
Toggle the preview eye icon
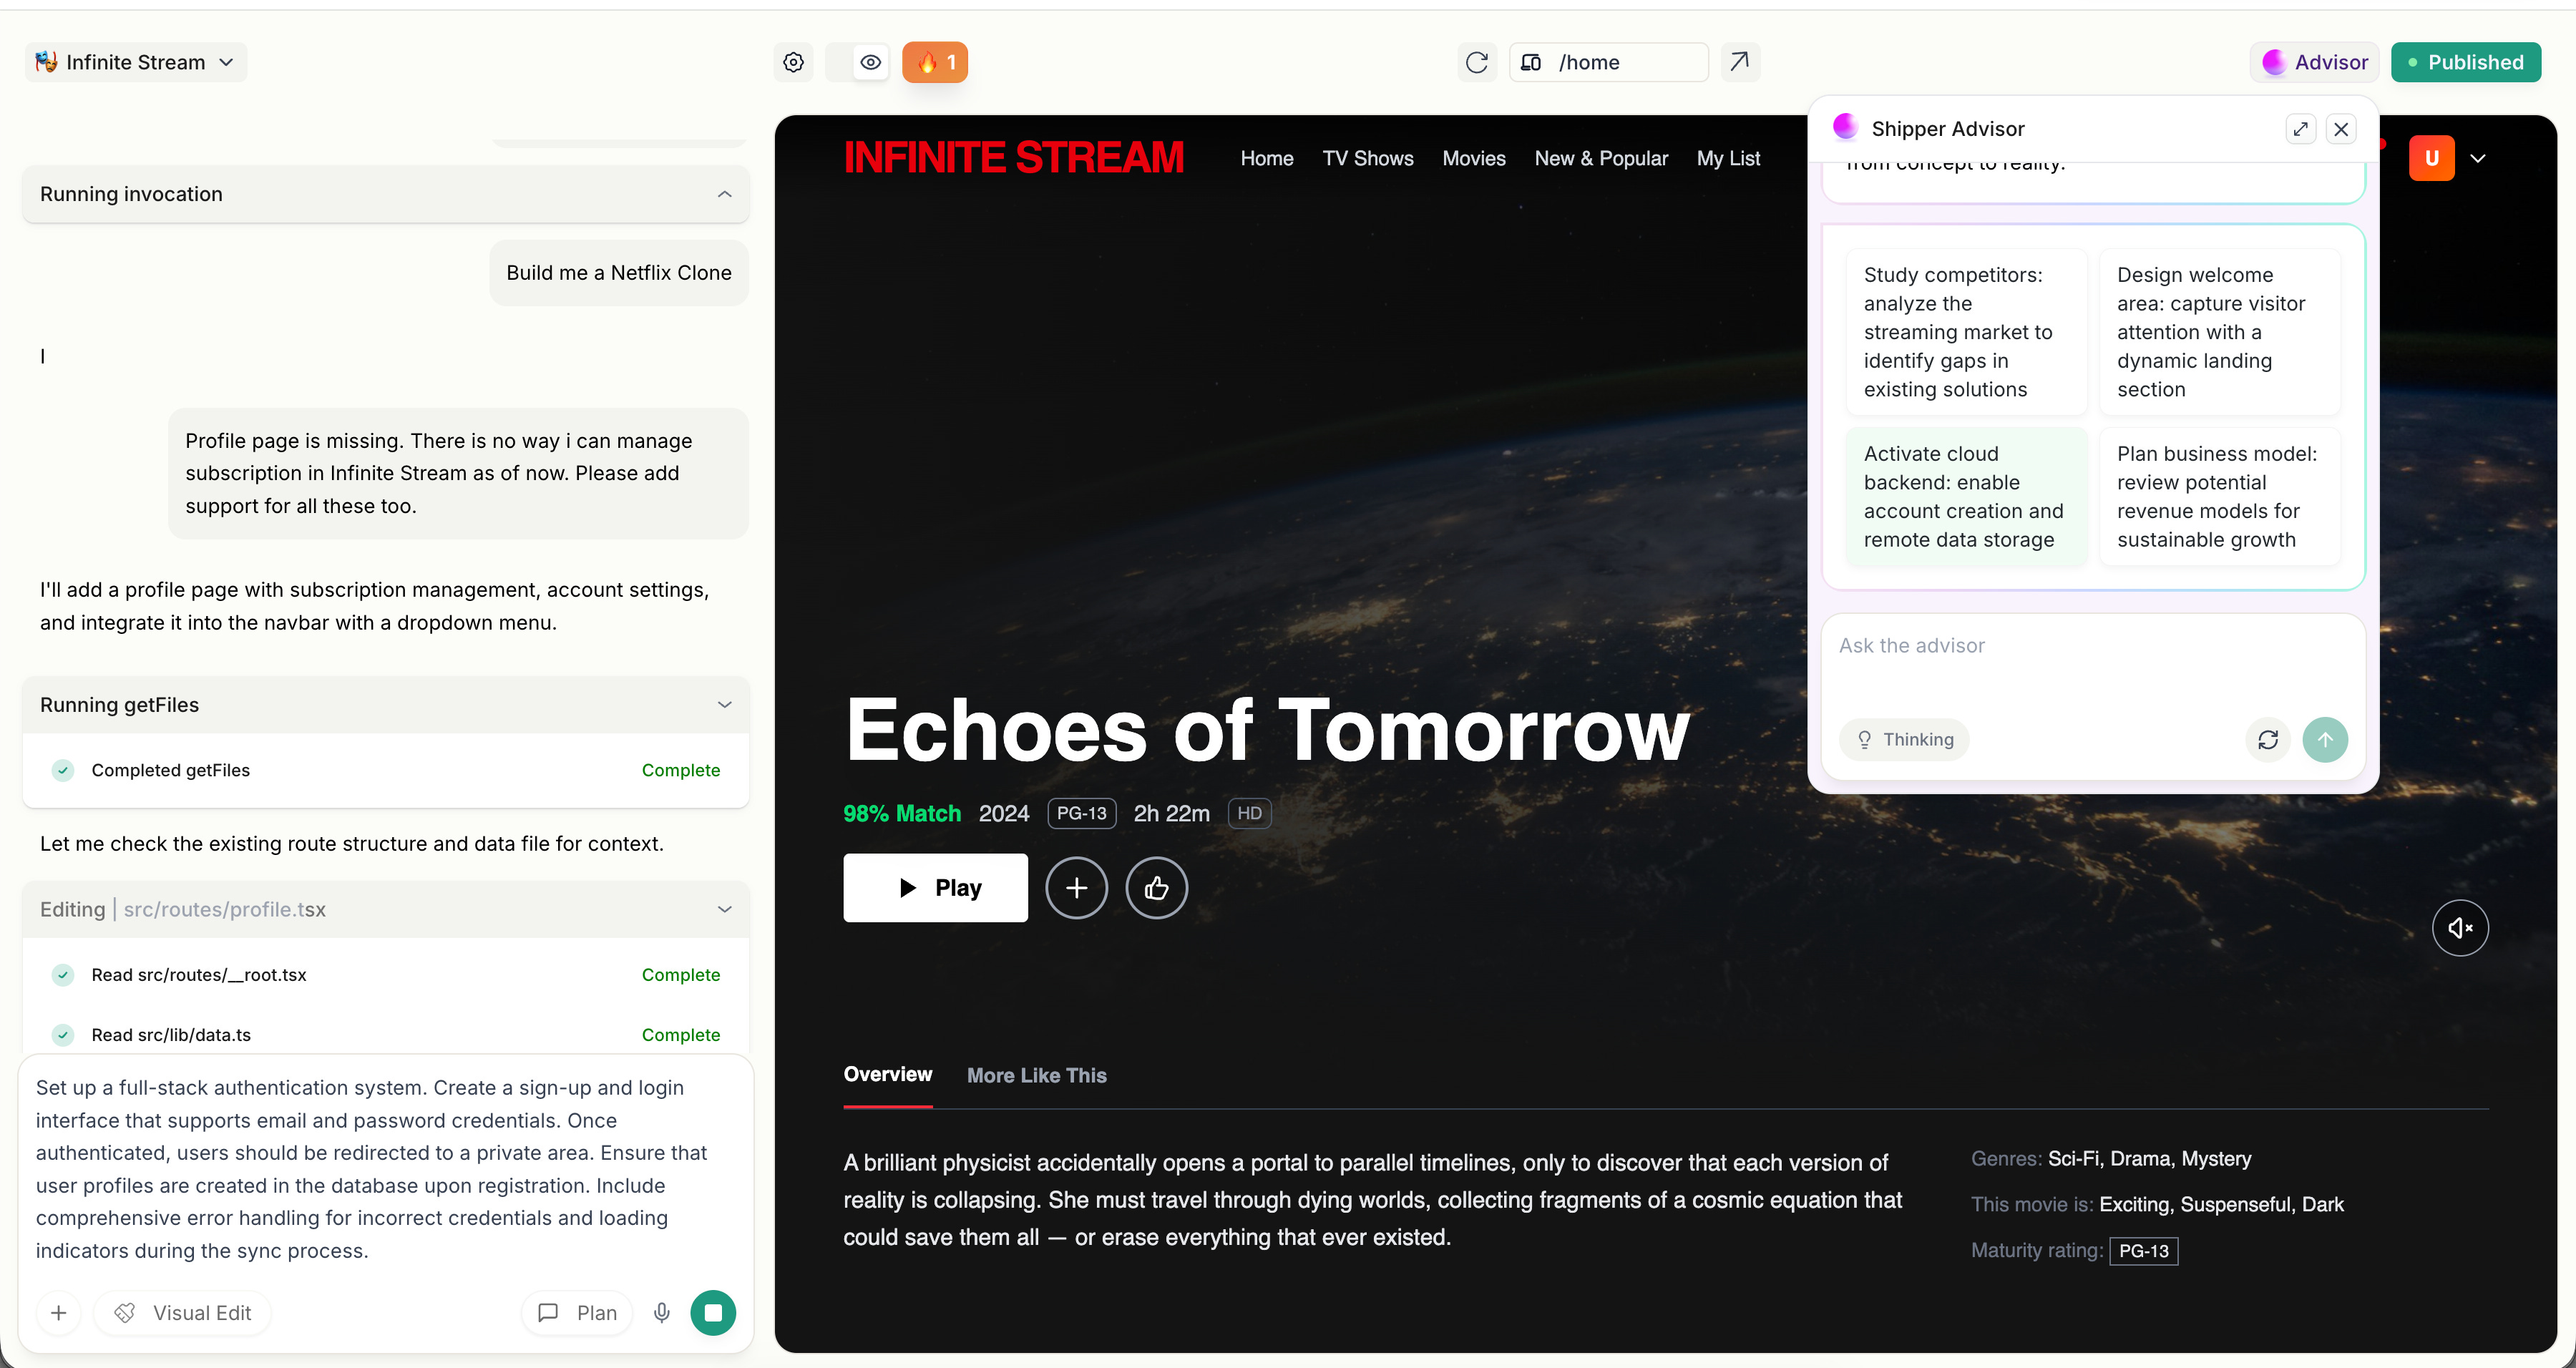coord(870,62)
